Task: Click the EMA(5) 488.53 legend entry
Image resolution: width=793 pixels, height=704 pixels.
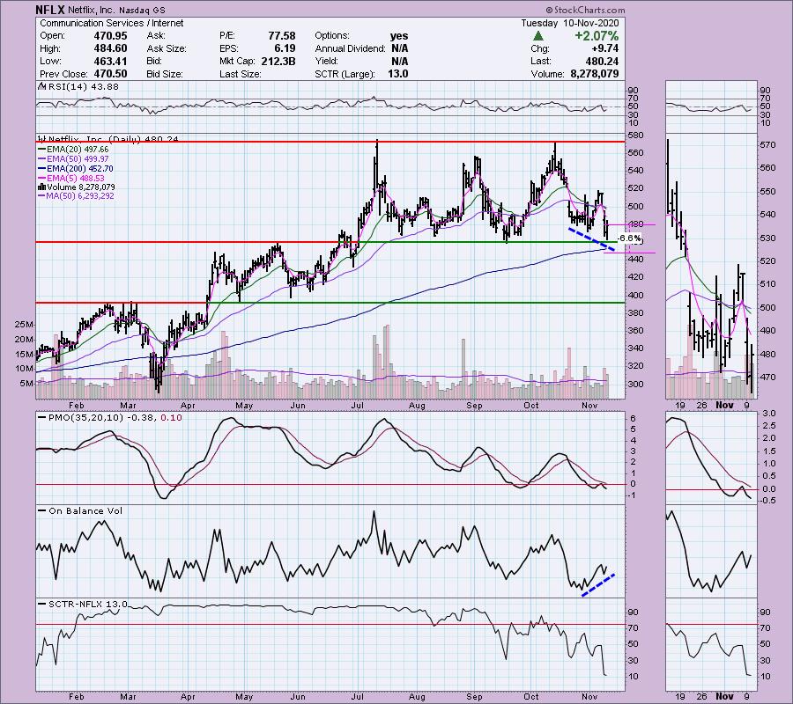Action: point(76,179)
